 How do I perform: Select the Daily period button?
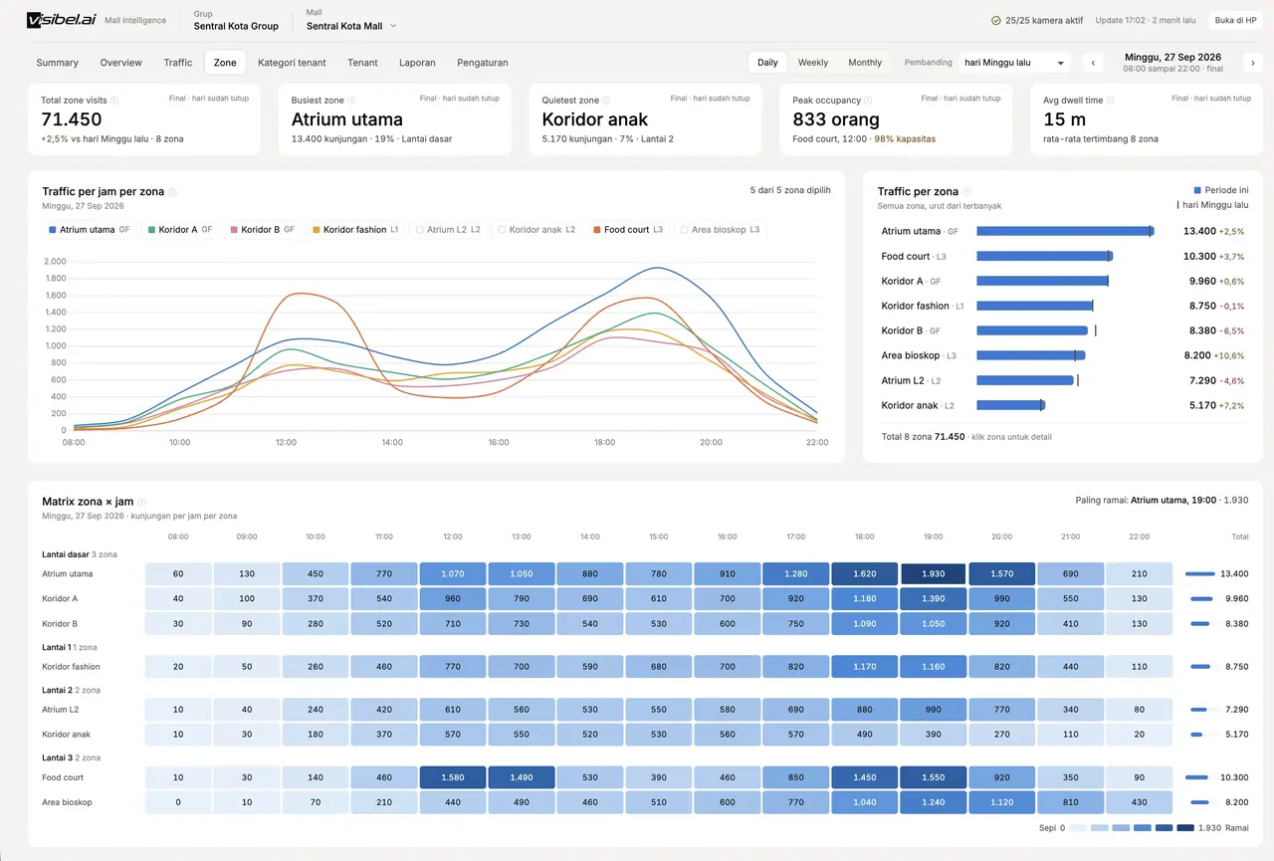pyautogui.click(x=767, y=63)
